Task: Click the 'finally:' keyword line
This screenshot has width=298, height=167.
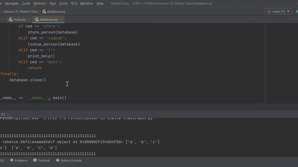Action: 9,74
